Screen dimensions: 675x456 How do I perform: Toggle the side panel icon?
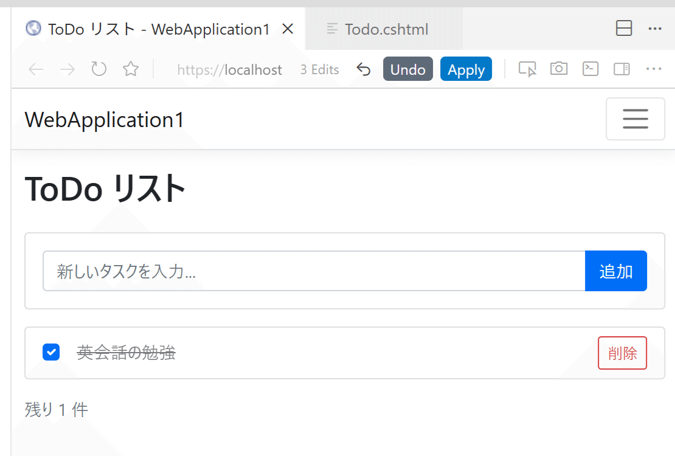coord(621,69)
